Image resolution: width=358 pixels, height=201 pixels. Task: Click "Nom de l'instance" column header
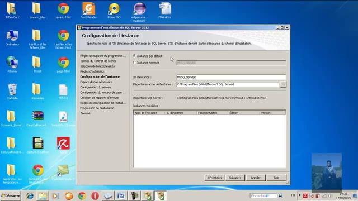pyautogui.click(x=149, y=113)
